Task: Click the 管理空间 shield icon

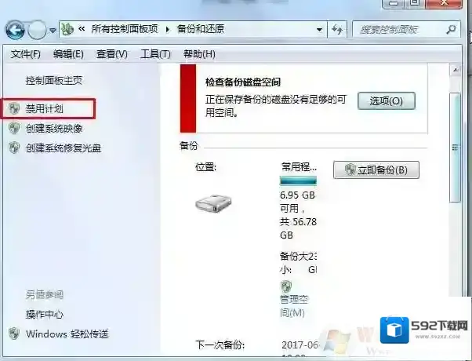Action: point(286,286)
